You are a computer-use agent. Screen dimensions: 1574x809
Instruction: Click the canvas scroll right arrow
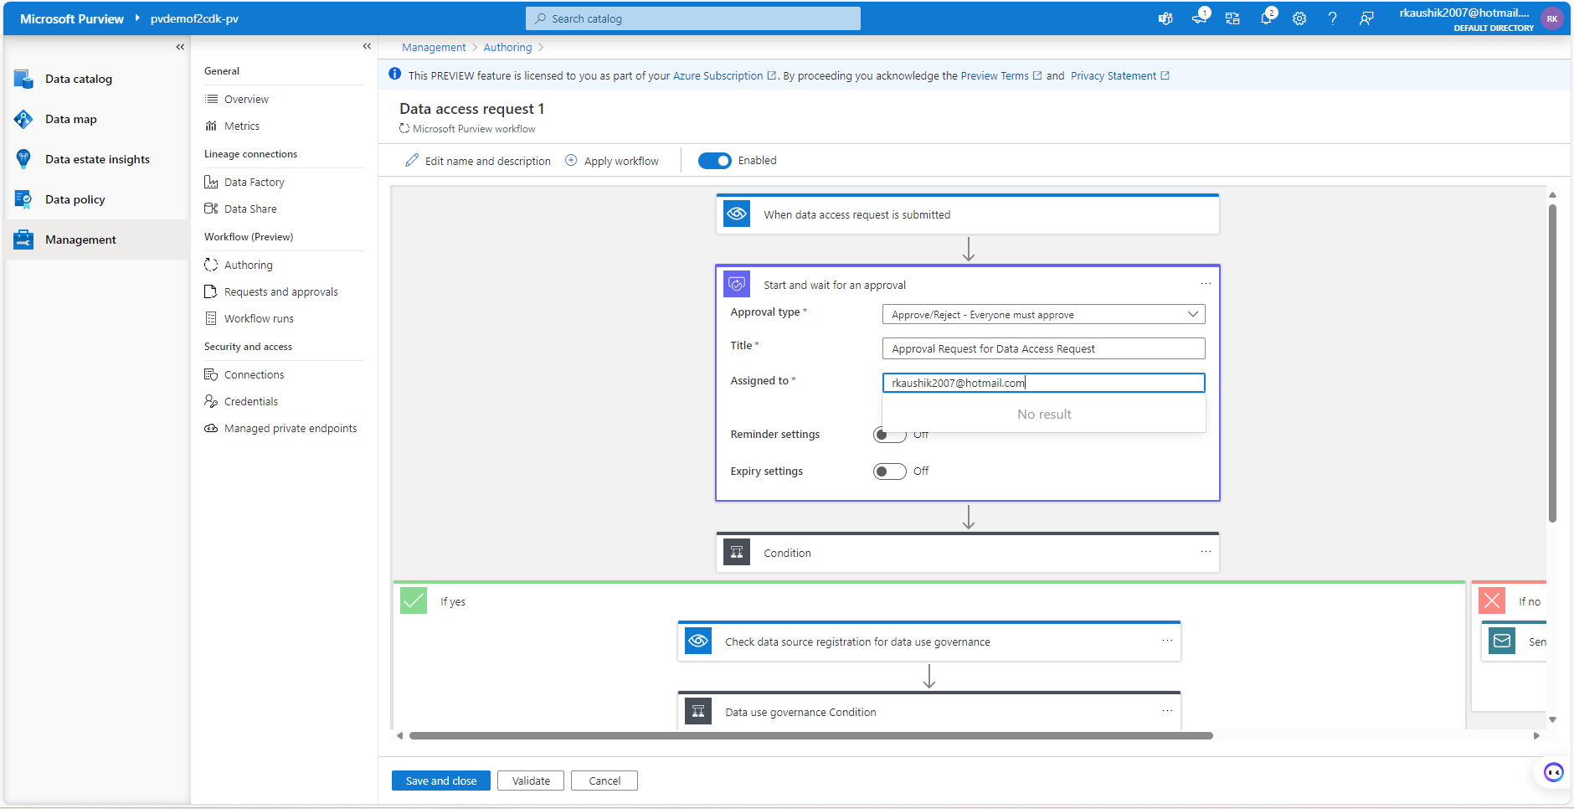click(x=1536, y=735)
